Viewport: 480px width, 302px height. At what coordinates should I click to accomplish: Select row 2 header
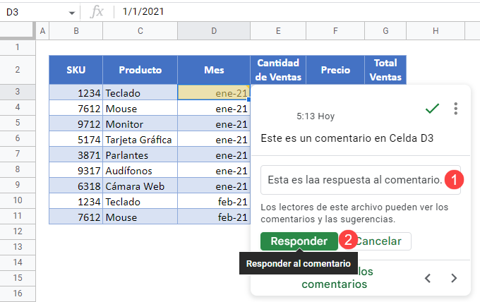[x=18, y=70]
